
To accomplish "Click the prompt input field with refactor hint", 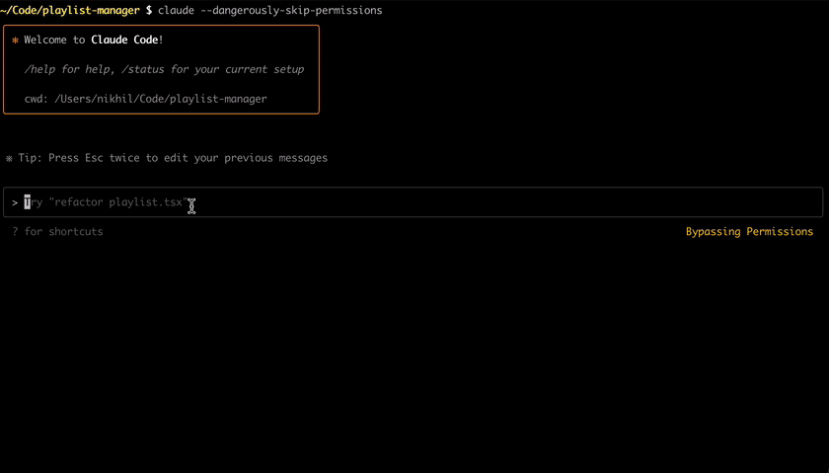I will [413, 202].
